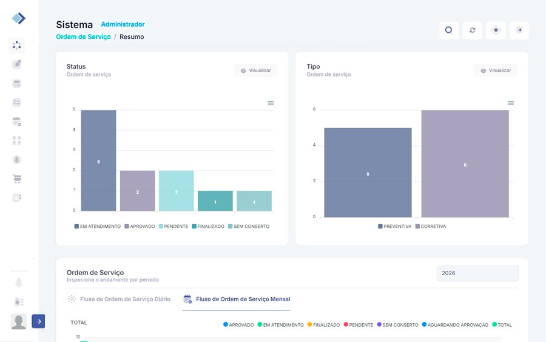Click the checklist icon in sidebar

point(17,103)
